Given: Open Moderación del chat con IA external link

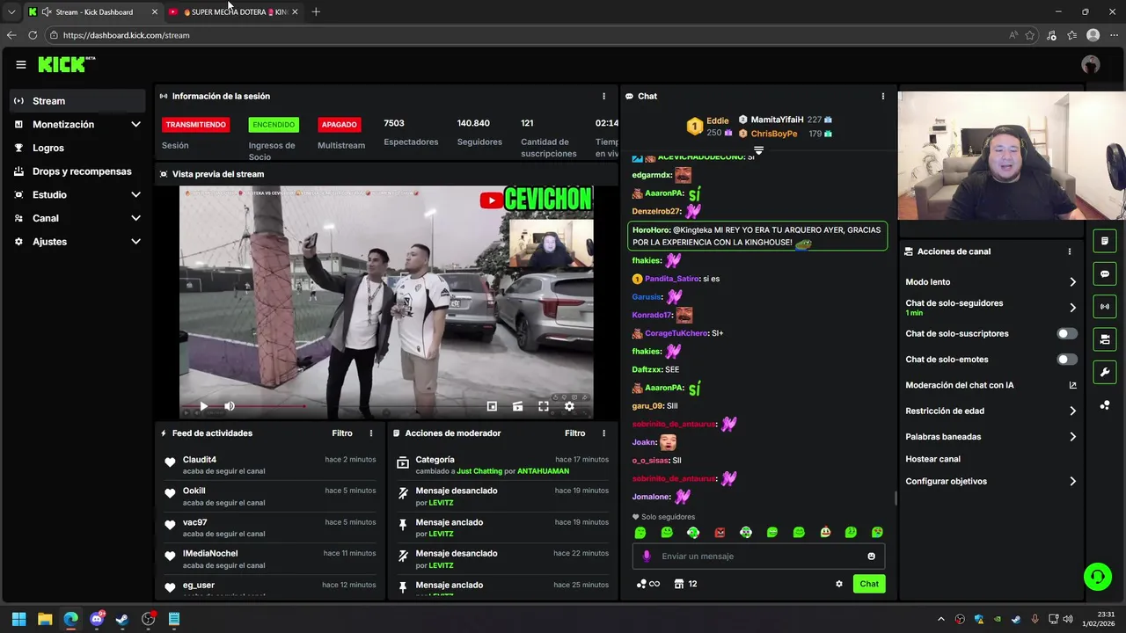Looking at the screenshot, I should coord(1073,385).
